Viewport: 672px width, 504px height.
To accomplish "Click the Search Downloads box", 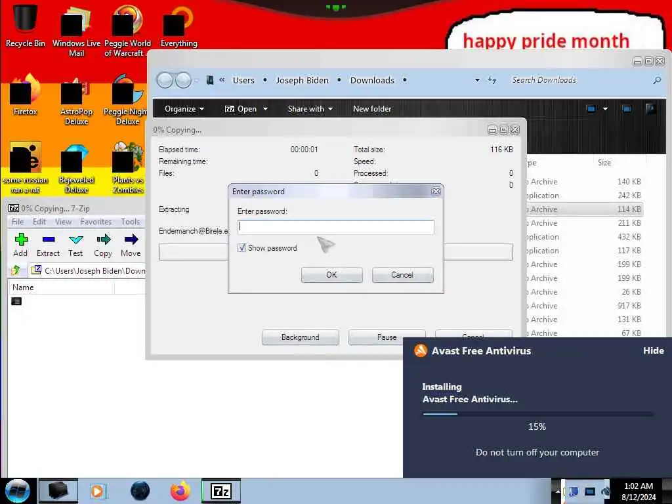I will [579, 80].
